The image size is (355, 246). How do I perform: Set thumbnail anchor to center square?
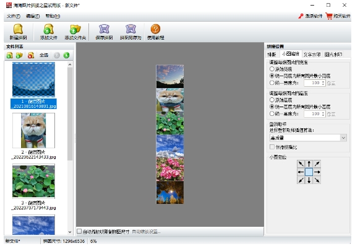[x=309, y=172]
